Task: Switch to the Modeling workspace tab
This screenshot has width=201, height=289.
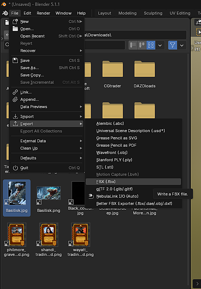Action: point(128,13)
